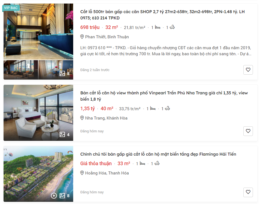Click the 'Giá thỏa thuận' price text
Screen dimensions: 260x204
click(x=96, y=164)
